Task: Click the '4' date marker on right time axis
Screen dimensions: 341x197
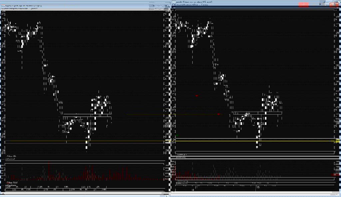Action: [x=193, y=190]
